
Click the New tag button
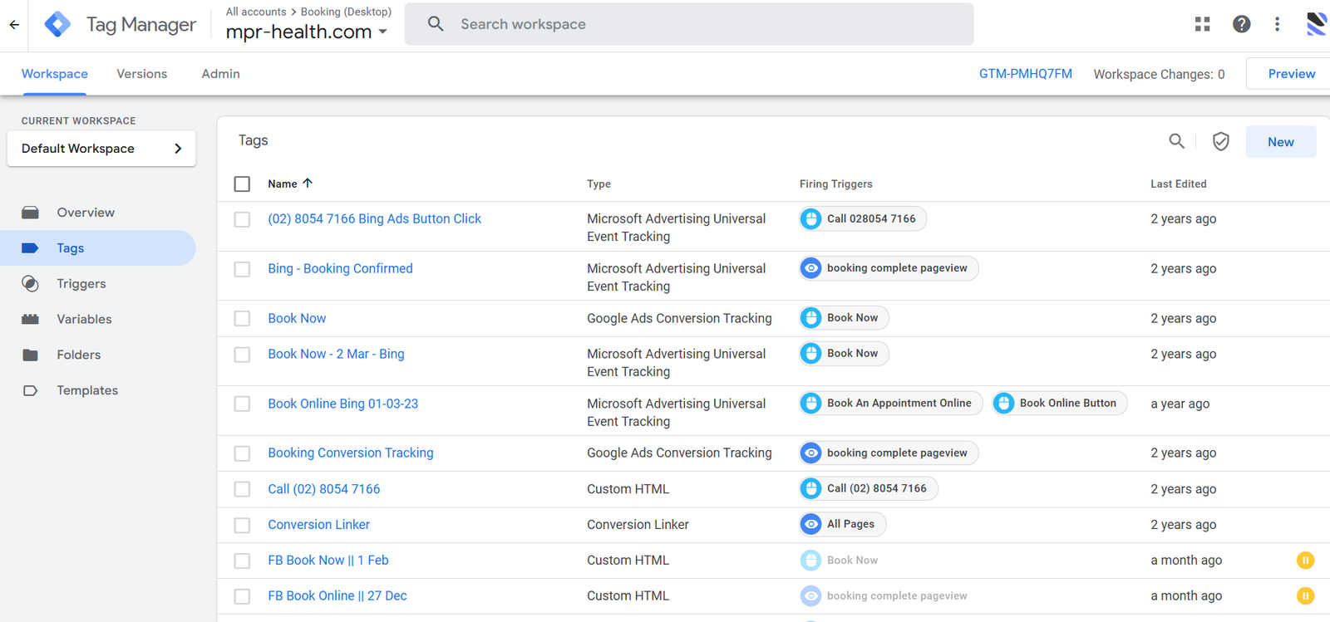tap(1280, 142)
